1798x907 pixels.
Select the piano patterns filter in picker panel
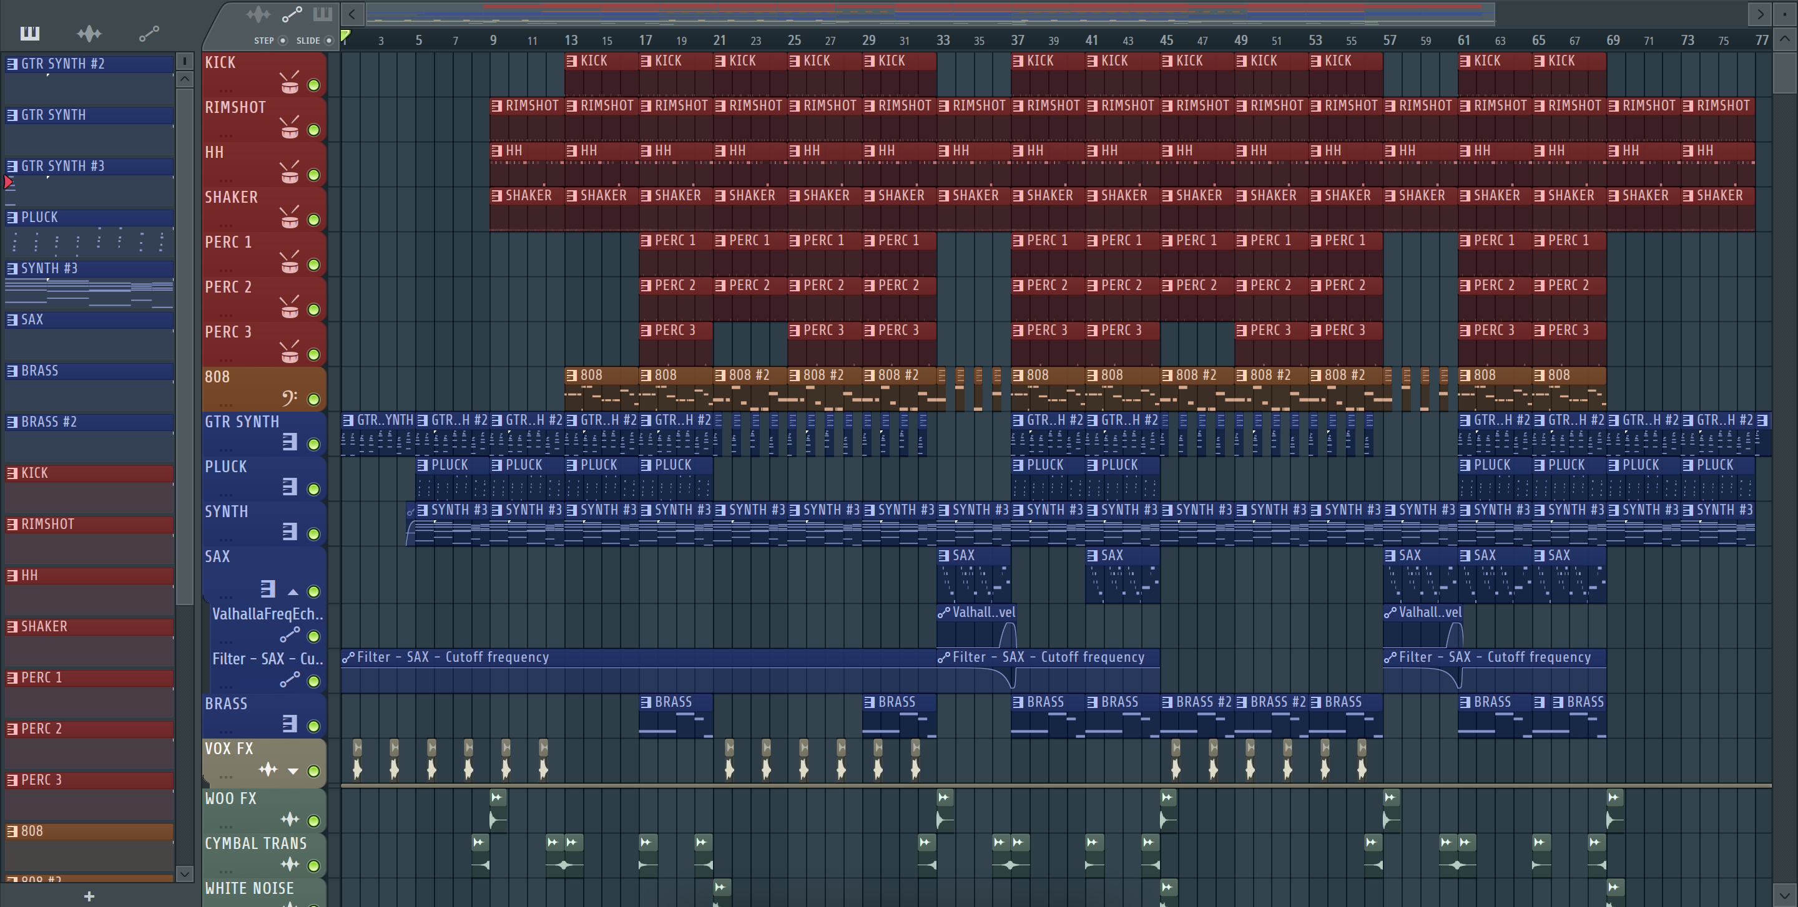tap(29, 33)
